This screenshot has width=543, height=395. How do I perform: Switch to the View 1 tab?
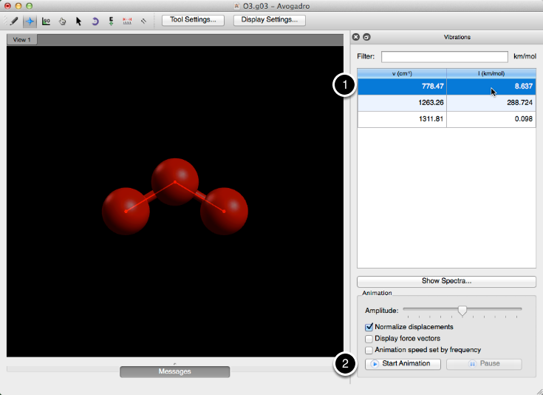coord(20,39)
